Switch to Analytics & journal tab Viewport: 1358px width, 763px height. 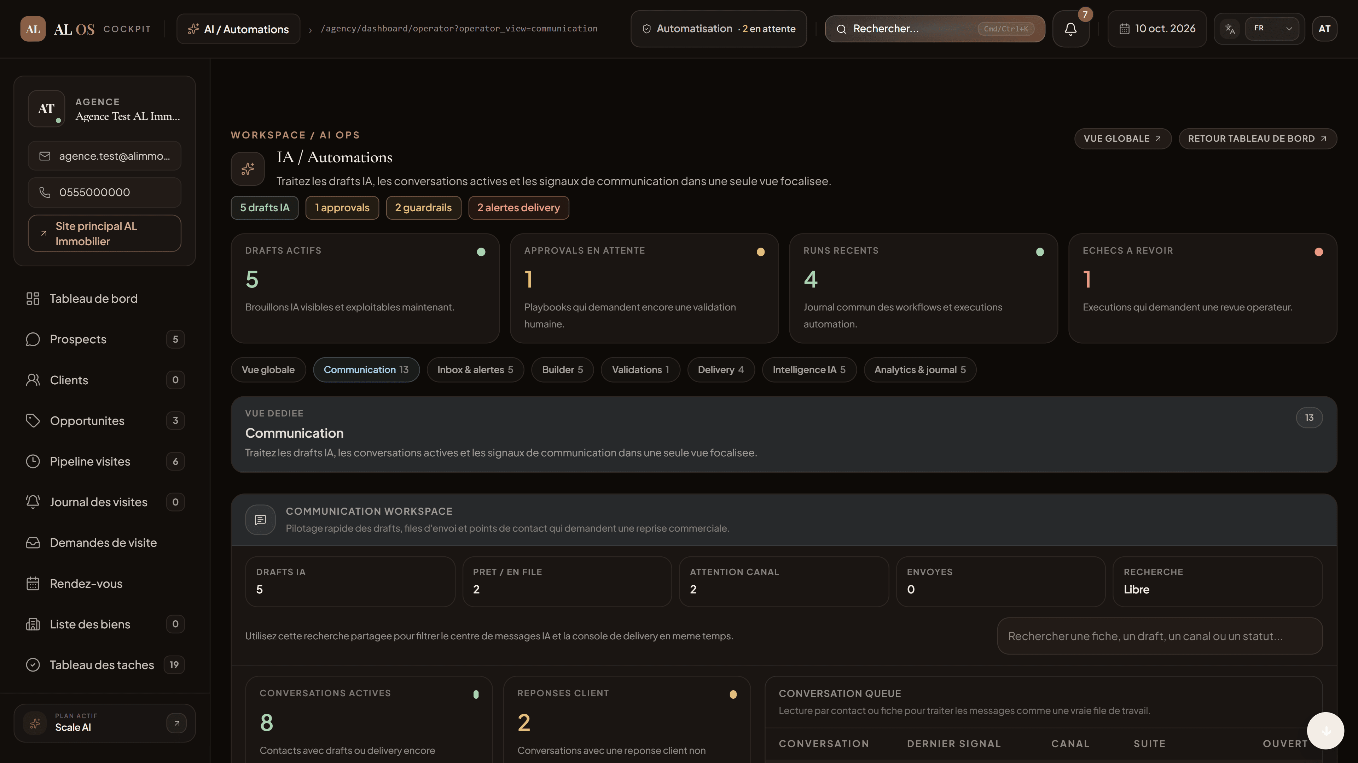coord(920,369)
